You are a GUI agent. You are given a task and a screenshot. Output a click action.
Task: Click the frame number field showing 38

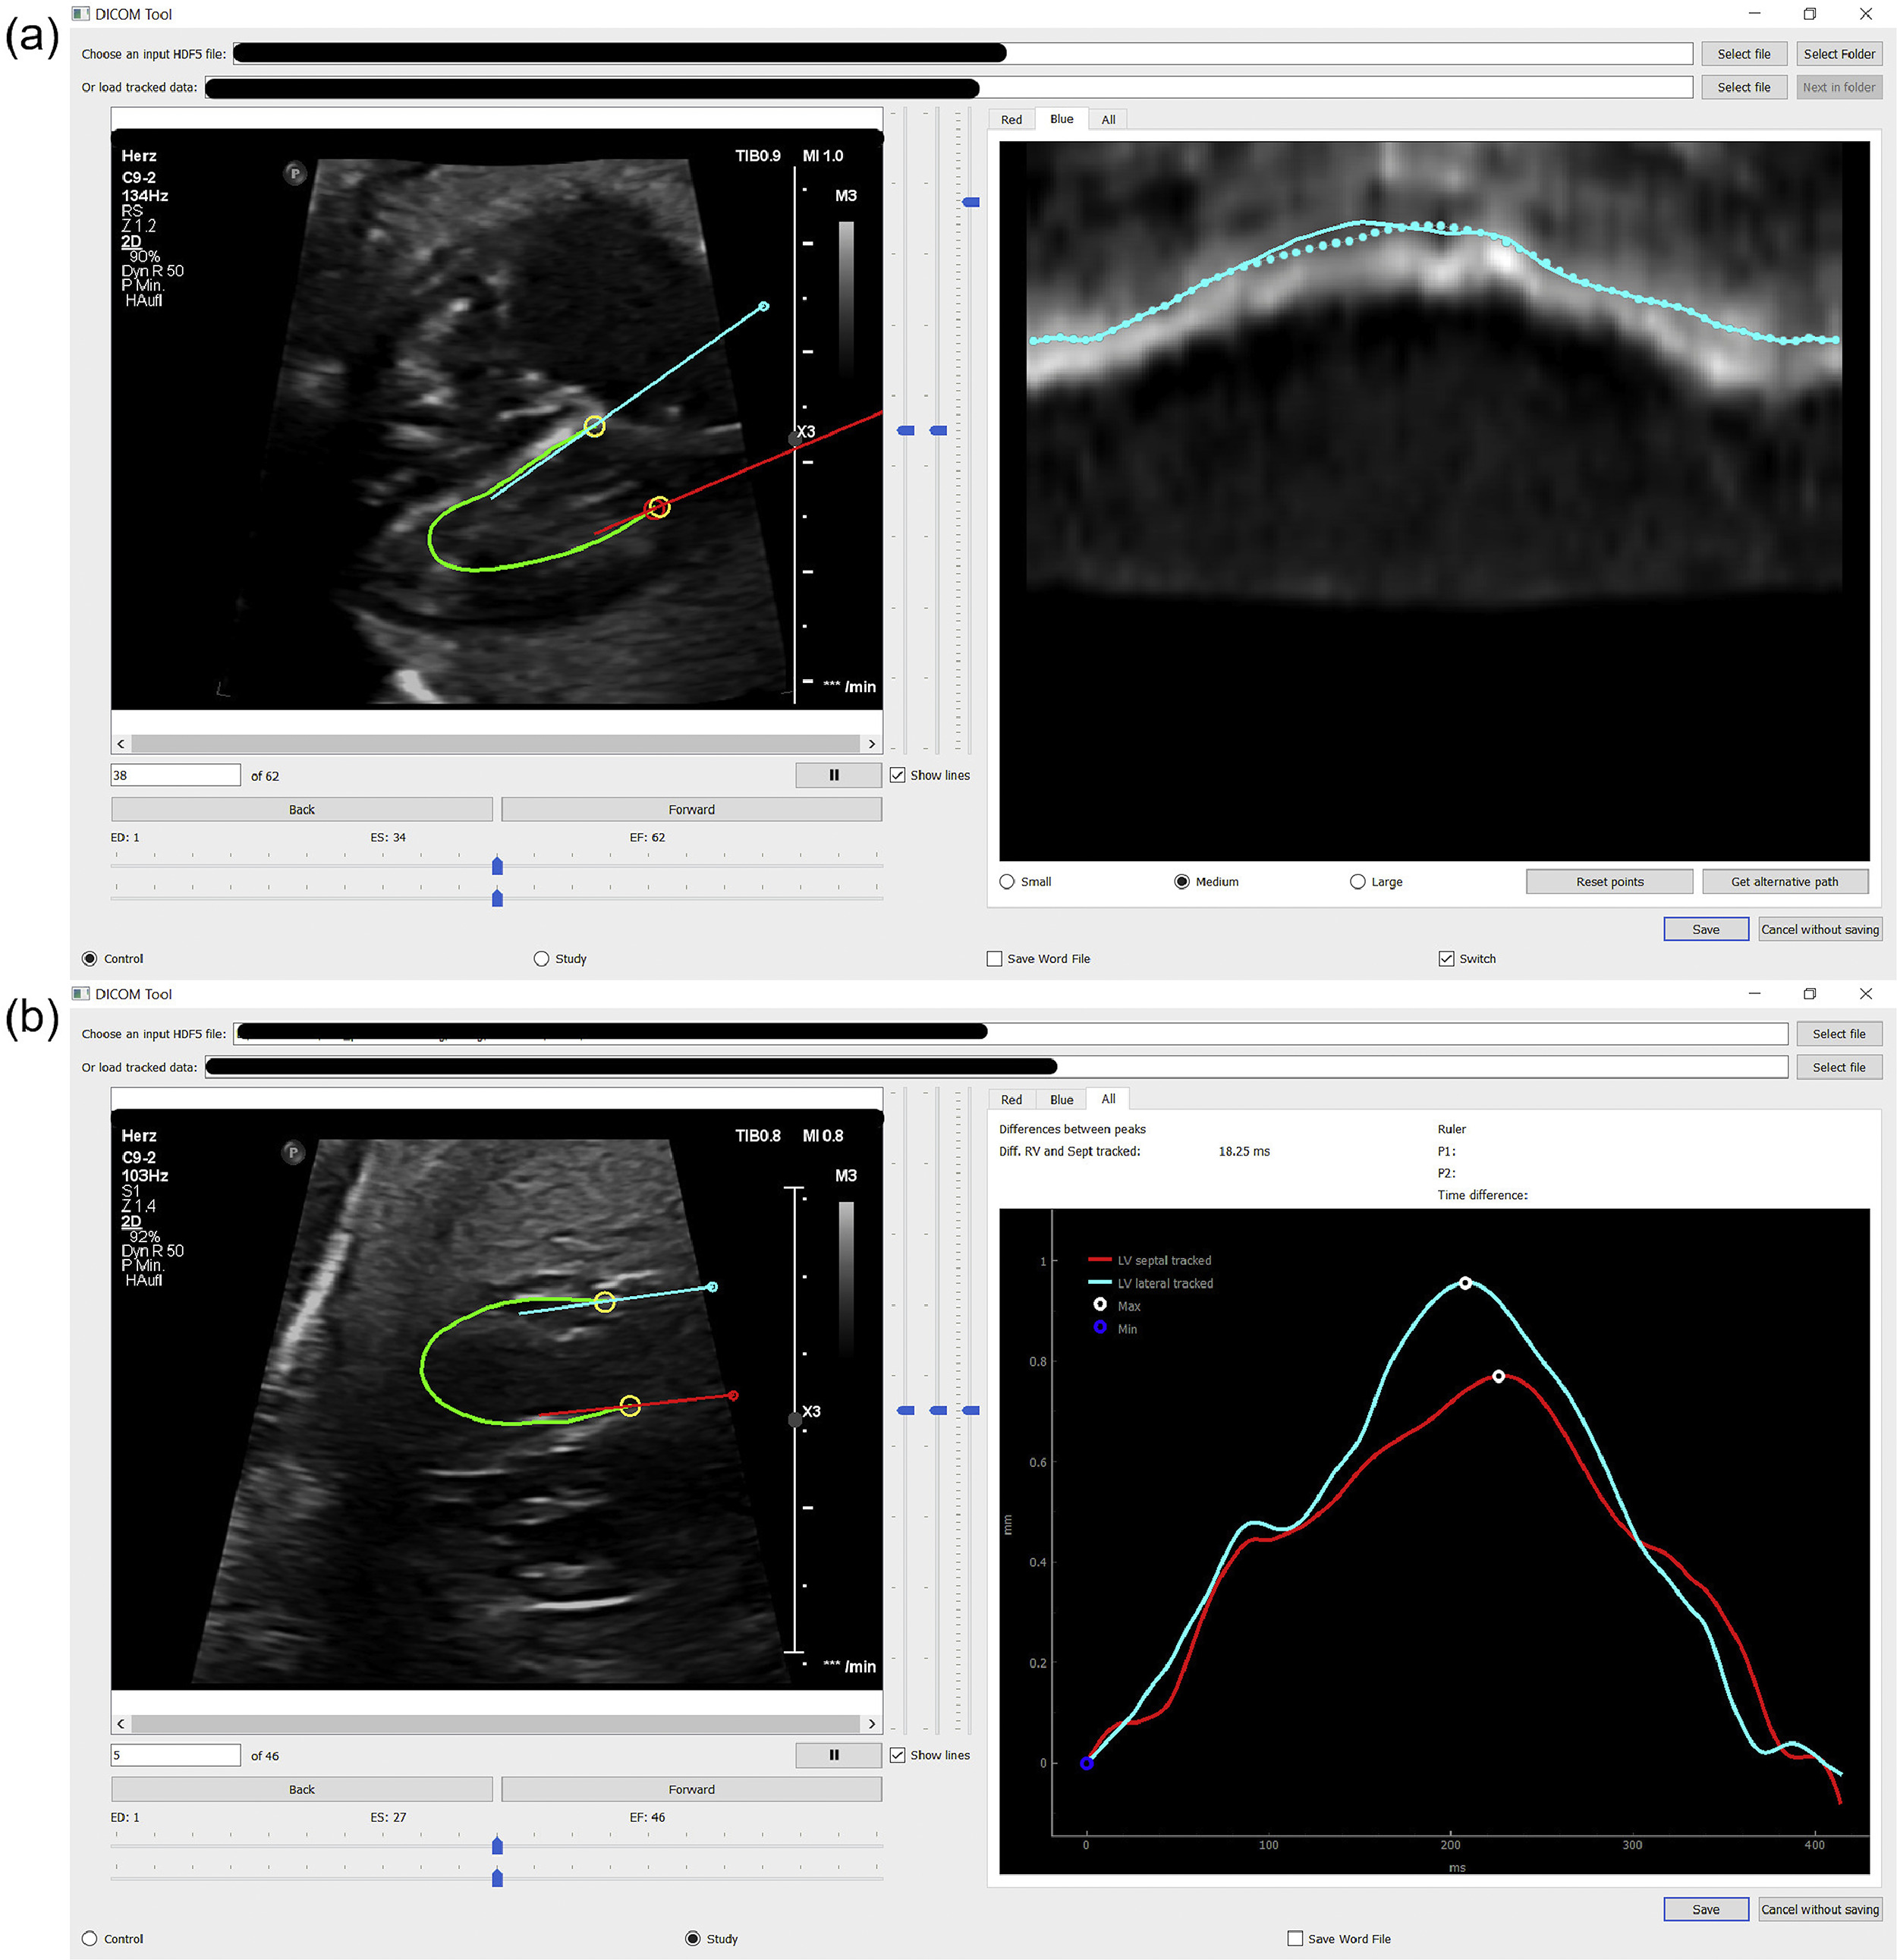(175, 775)
